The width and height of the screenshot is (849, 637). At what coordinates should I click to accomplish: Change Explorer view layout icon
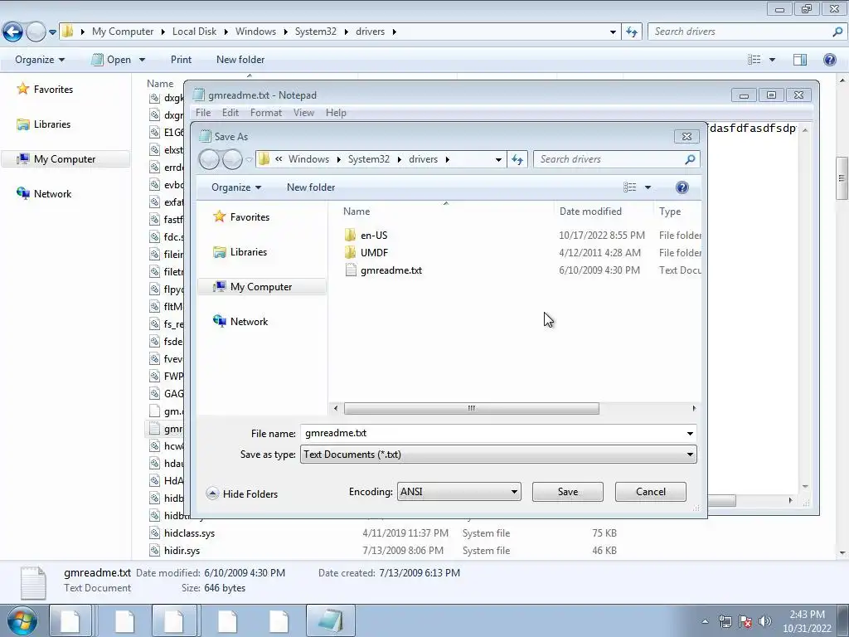754,60
